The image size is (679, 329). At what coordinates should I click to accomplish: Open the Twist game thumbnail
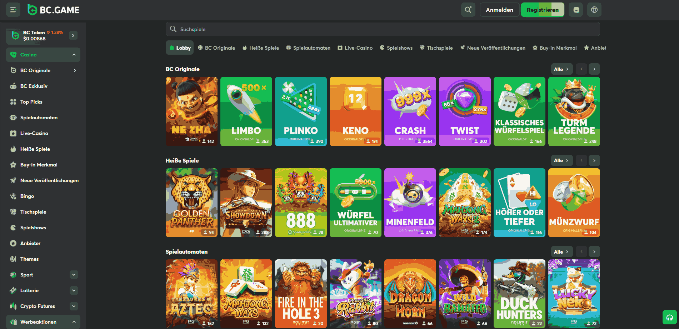click(465, 111)
